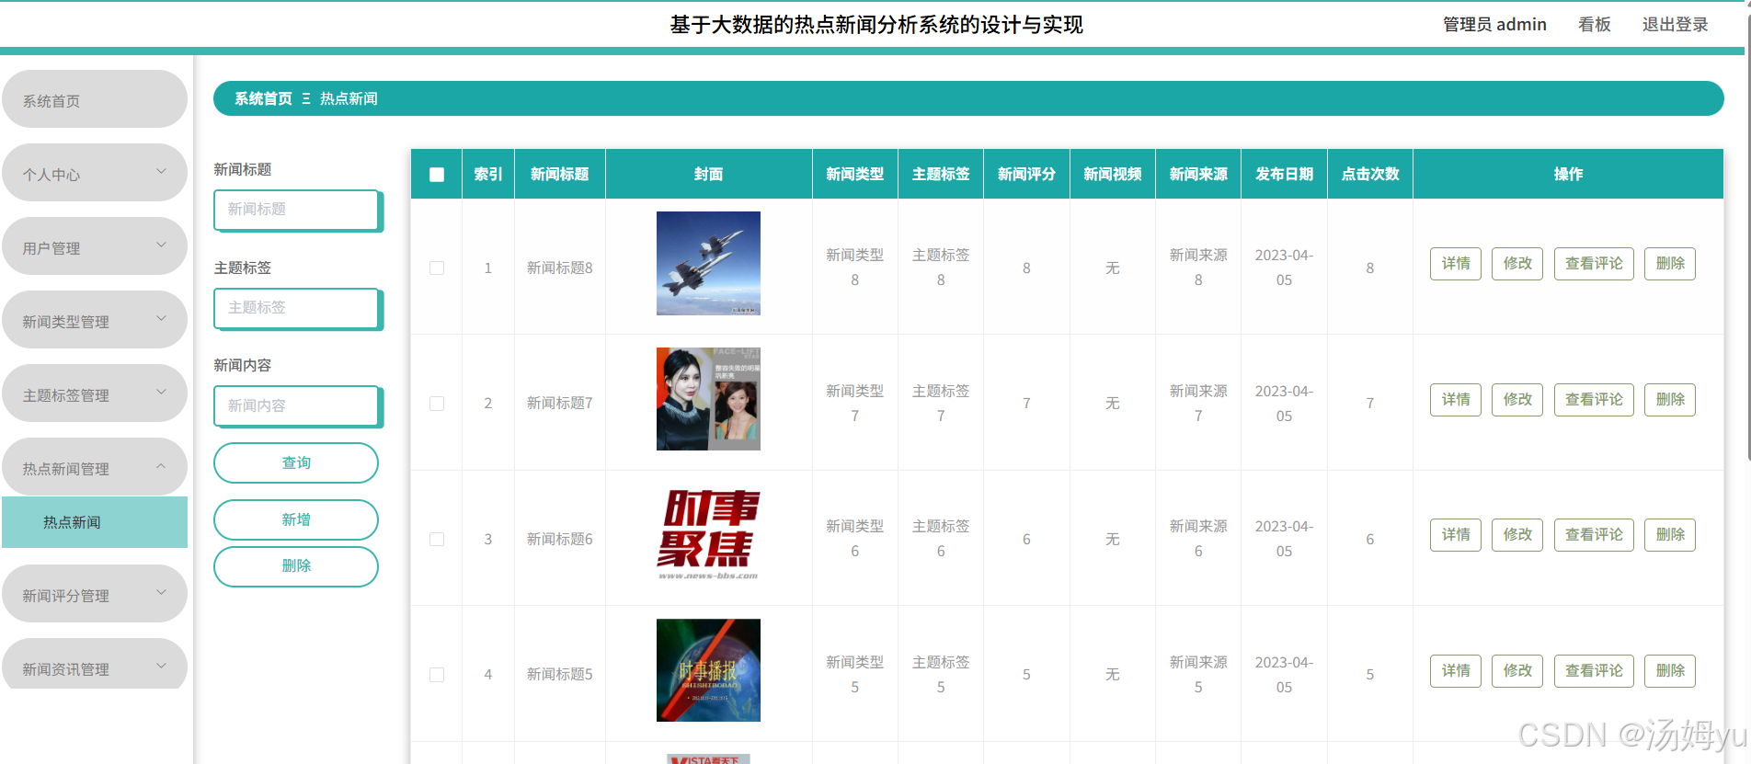Open the two women cover image
Viewport: 1751px width, 764px height.
[708, 399]
